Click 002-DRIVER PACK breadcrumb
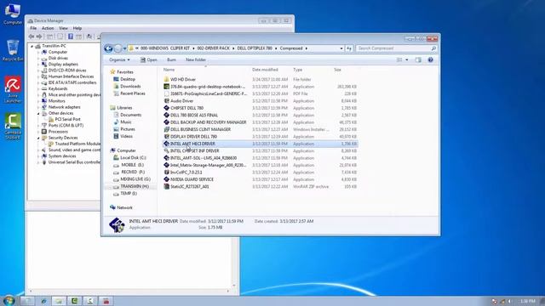545x306 pixels. [214, 48]
